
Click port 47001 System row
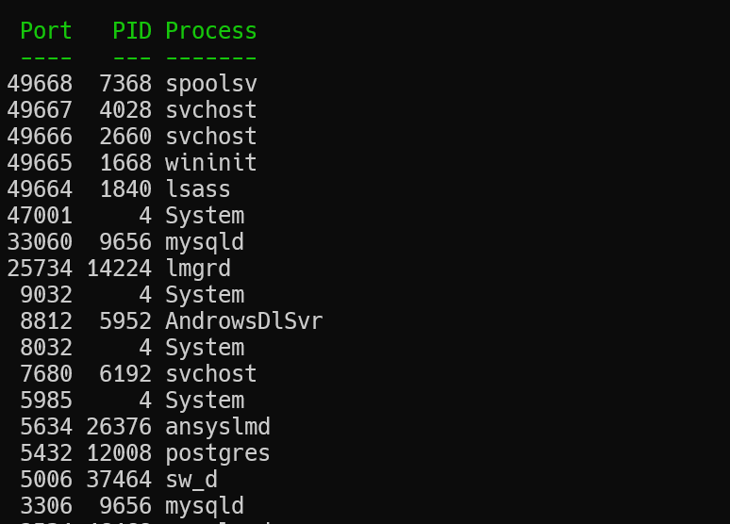pyautogui.click(x=125, y=216)
